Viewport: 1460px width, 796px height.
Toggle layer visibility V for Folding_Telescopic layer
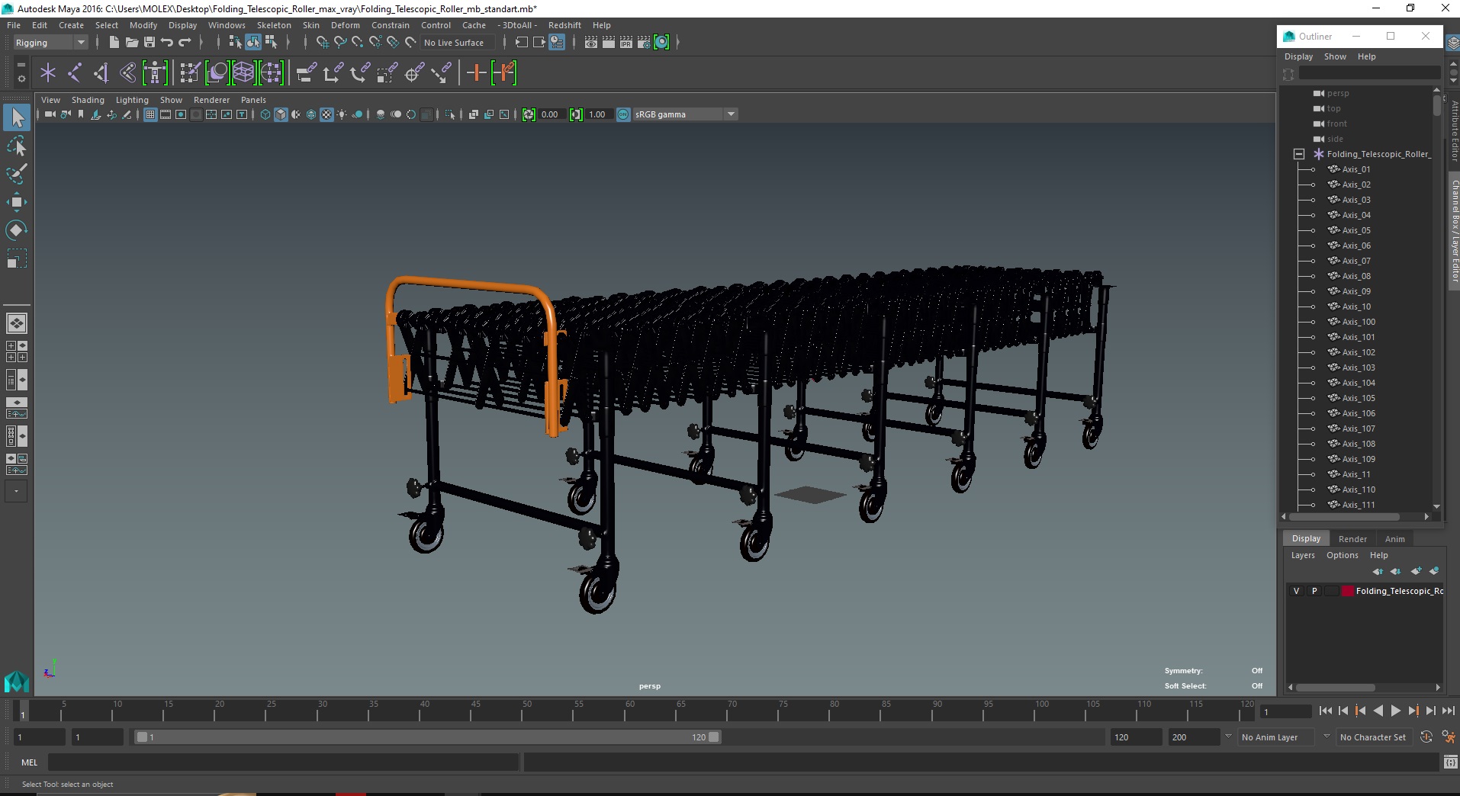point(1297,591)
